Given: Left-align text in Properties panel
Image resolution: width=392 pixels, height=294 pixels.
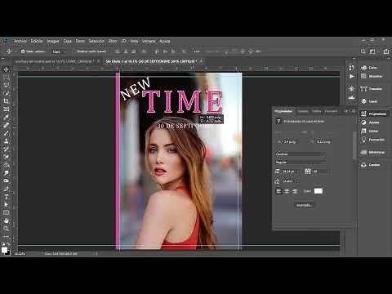Looking at the screenshot, I should pyautogui.click(x=278, y=191).
